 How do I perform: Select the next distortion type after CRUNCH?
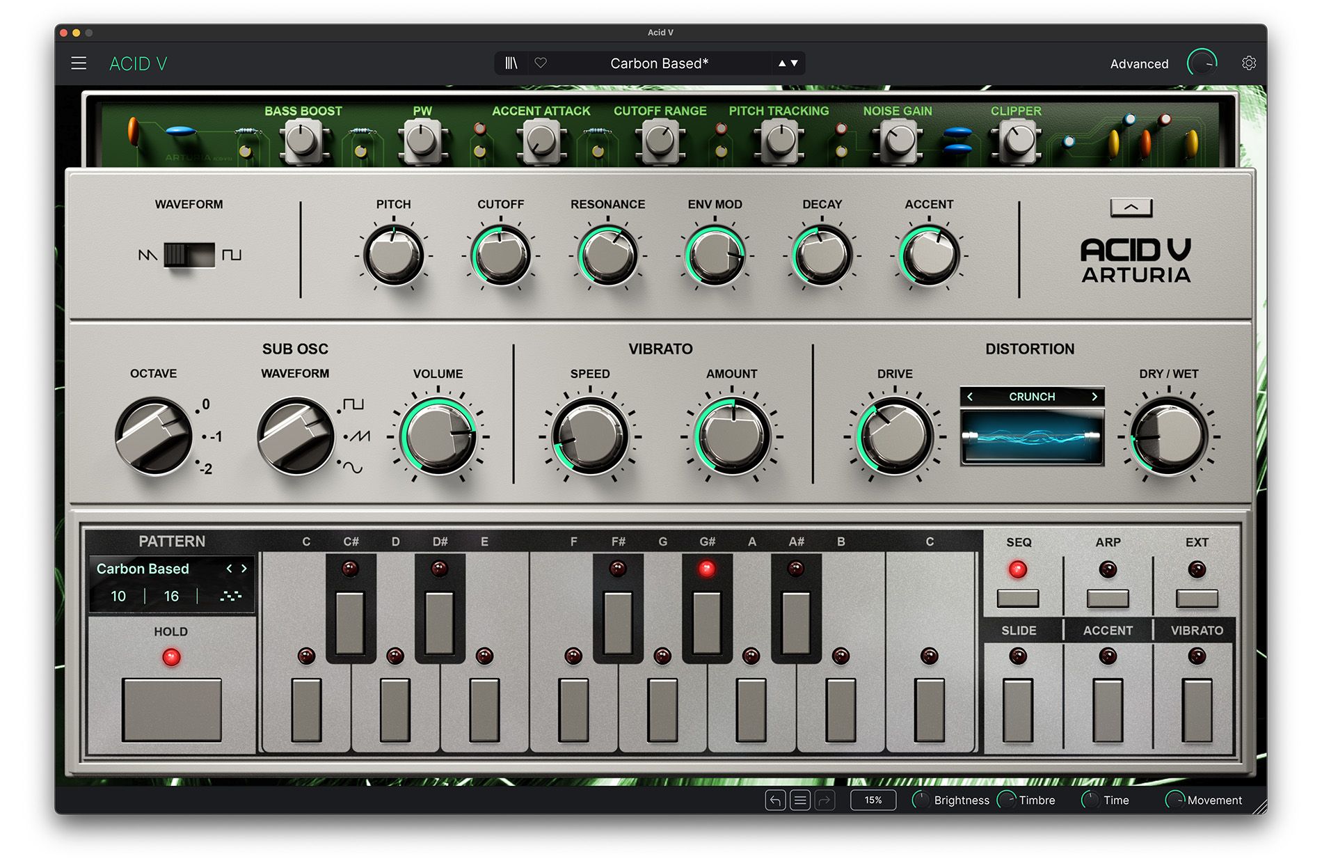pos(1094,397)
